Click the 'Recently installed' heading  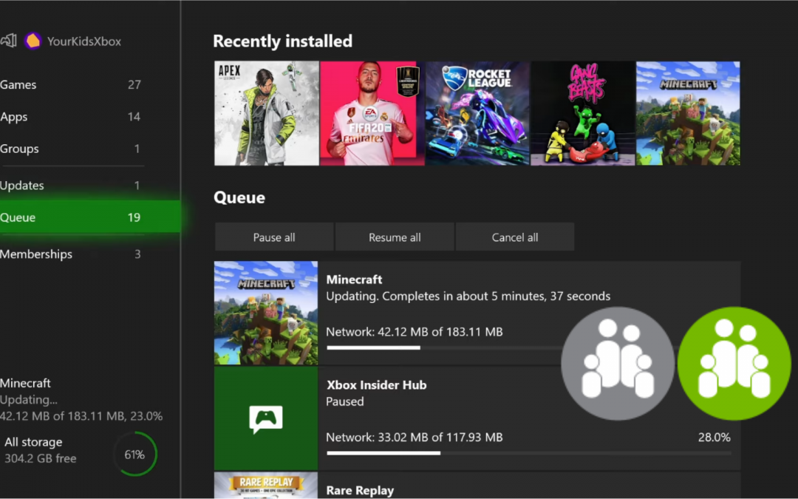[282, 41]
